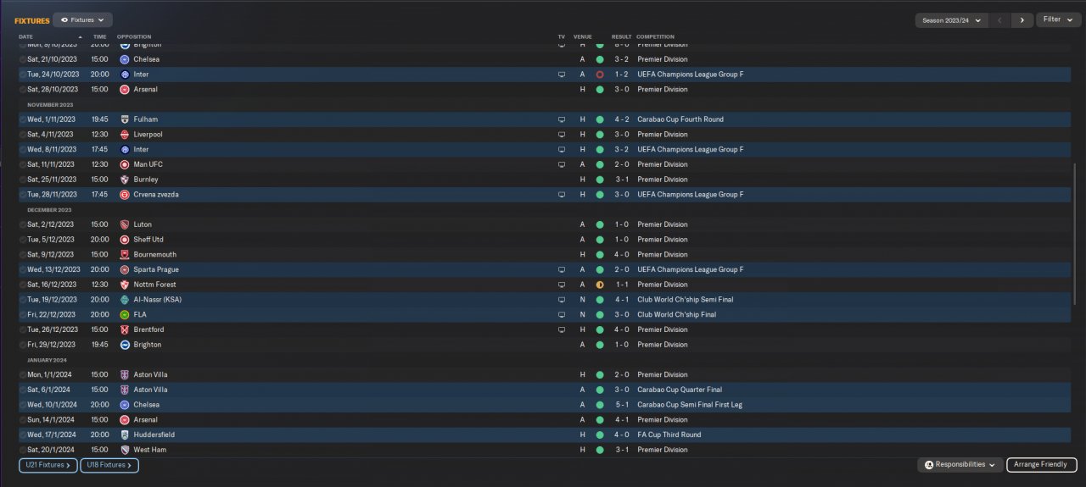1086x487 pixels.
Task: Open the Season 2023/24 dropdown
Action: click(x=952, y=19)
